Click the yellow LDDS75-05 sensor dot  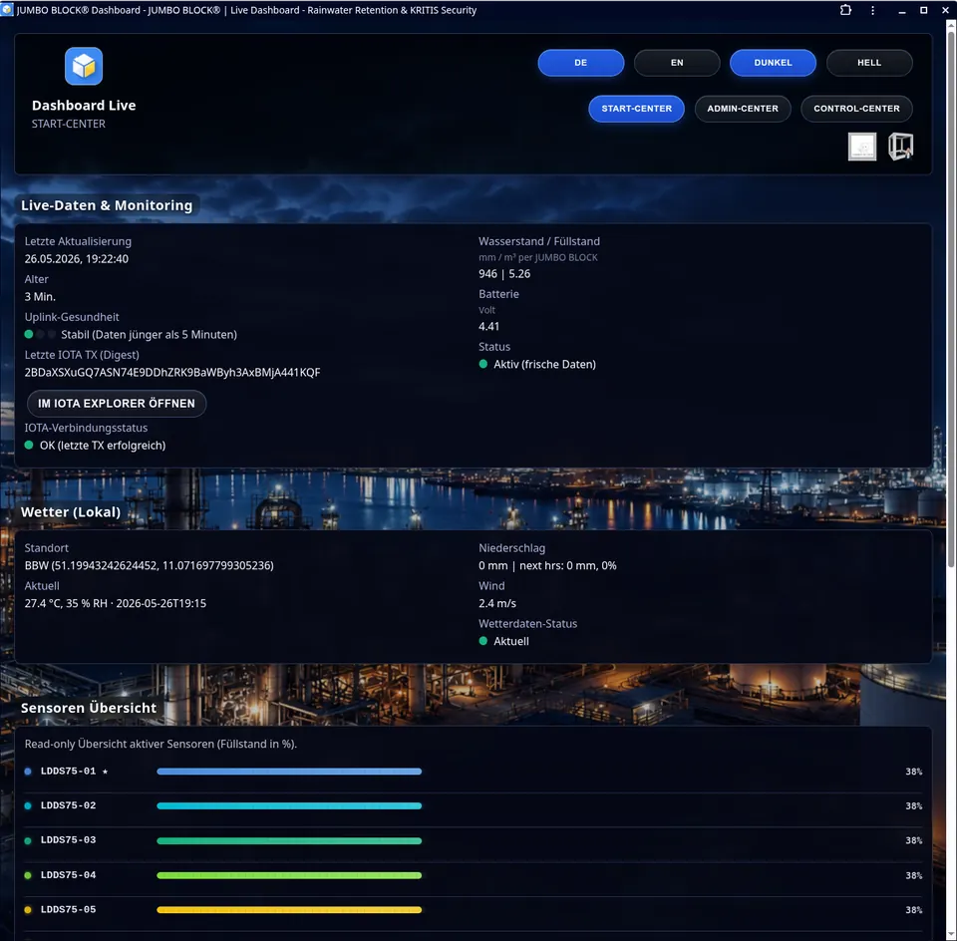click(28, 909)
